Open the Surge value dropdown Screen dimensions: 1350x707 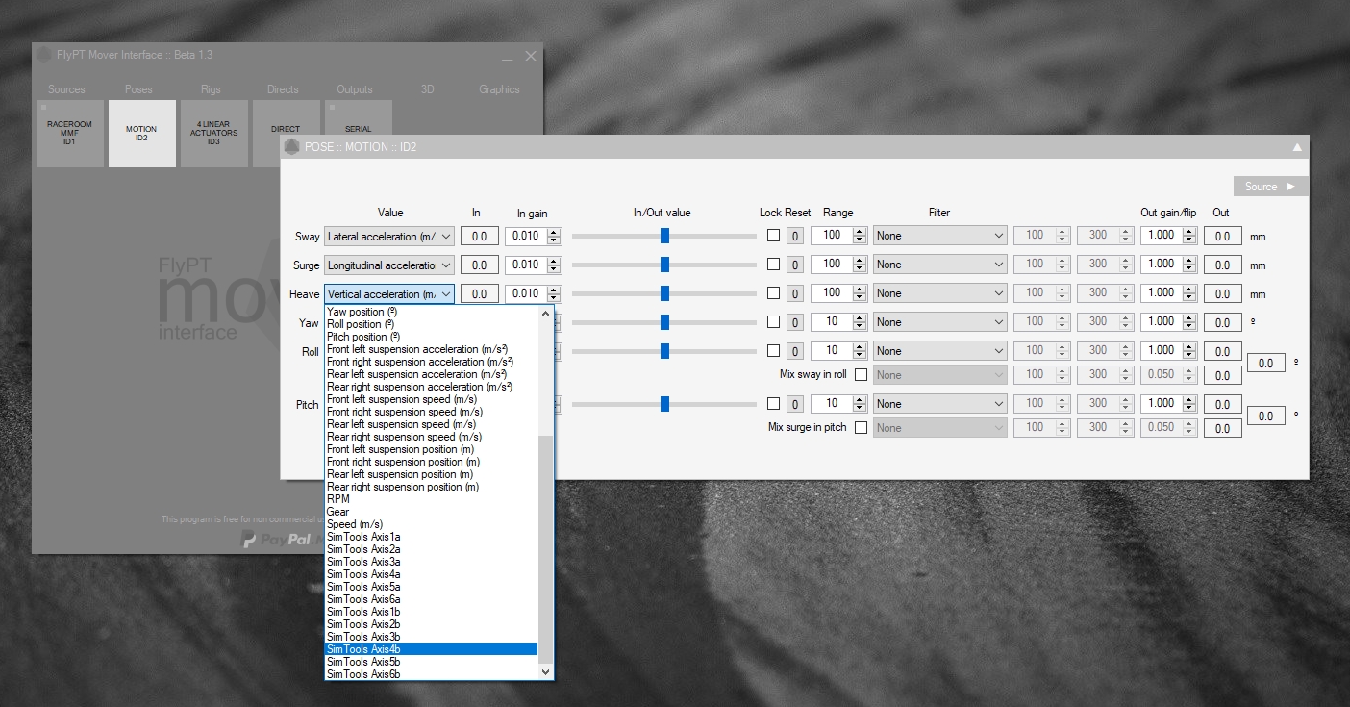point(388,265)
